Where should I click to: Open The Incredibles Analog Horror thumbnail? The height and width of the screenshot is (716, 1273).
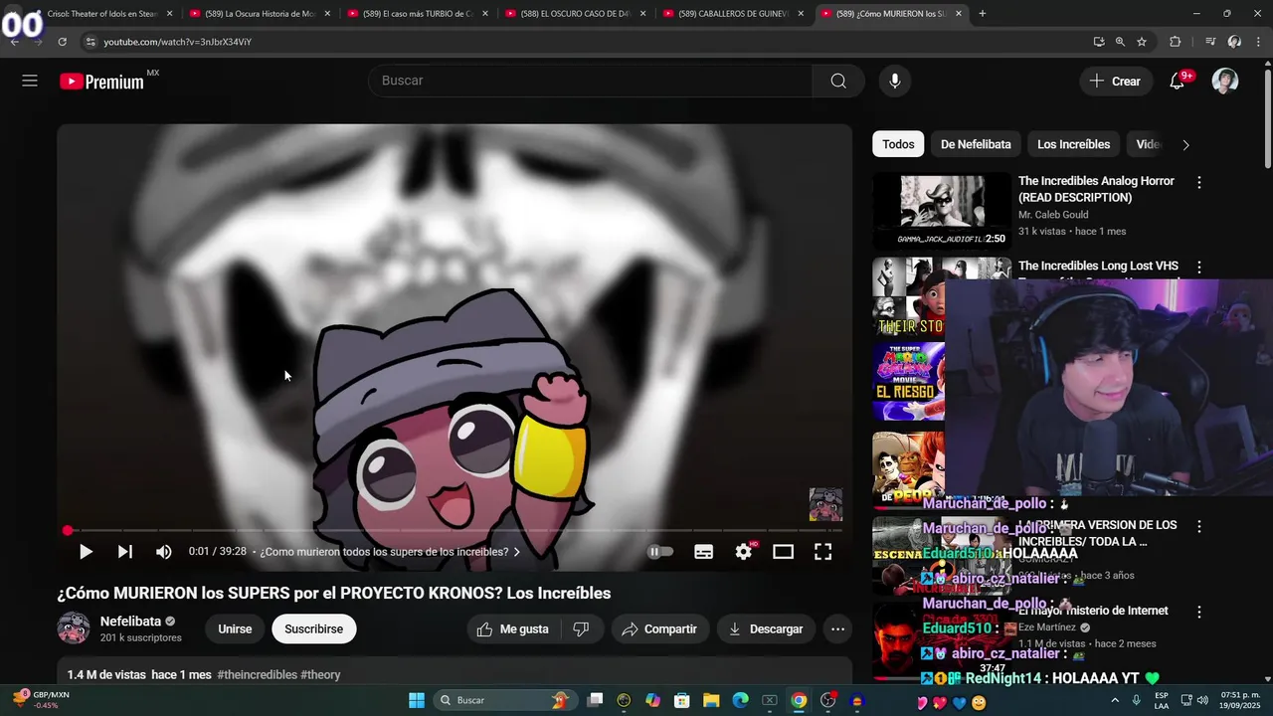pos(942,211)
